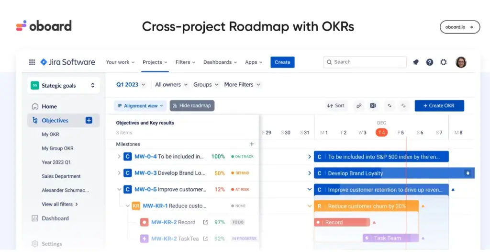The width and height of the screenshot is (490, 252).
Task: Open the Projects menu
Action: 155,62
